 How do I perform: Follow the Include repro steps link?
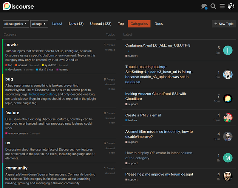(x=42, y=94)
